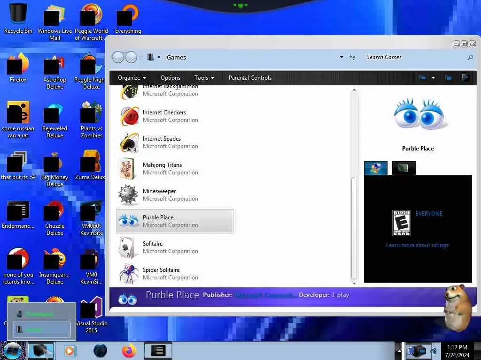Select the 'that but its c#' desktop icon
Viewport: 481px width, 360px height.
(18, 165)
